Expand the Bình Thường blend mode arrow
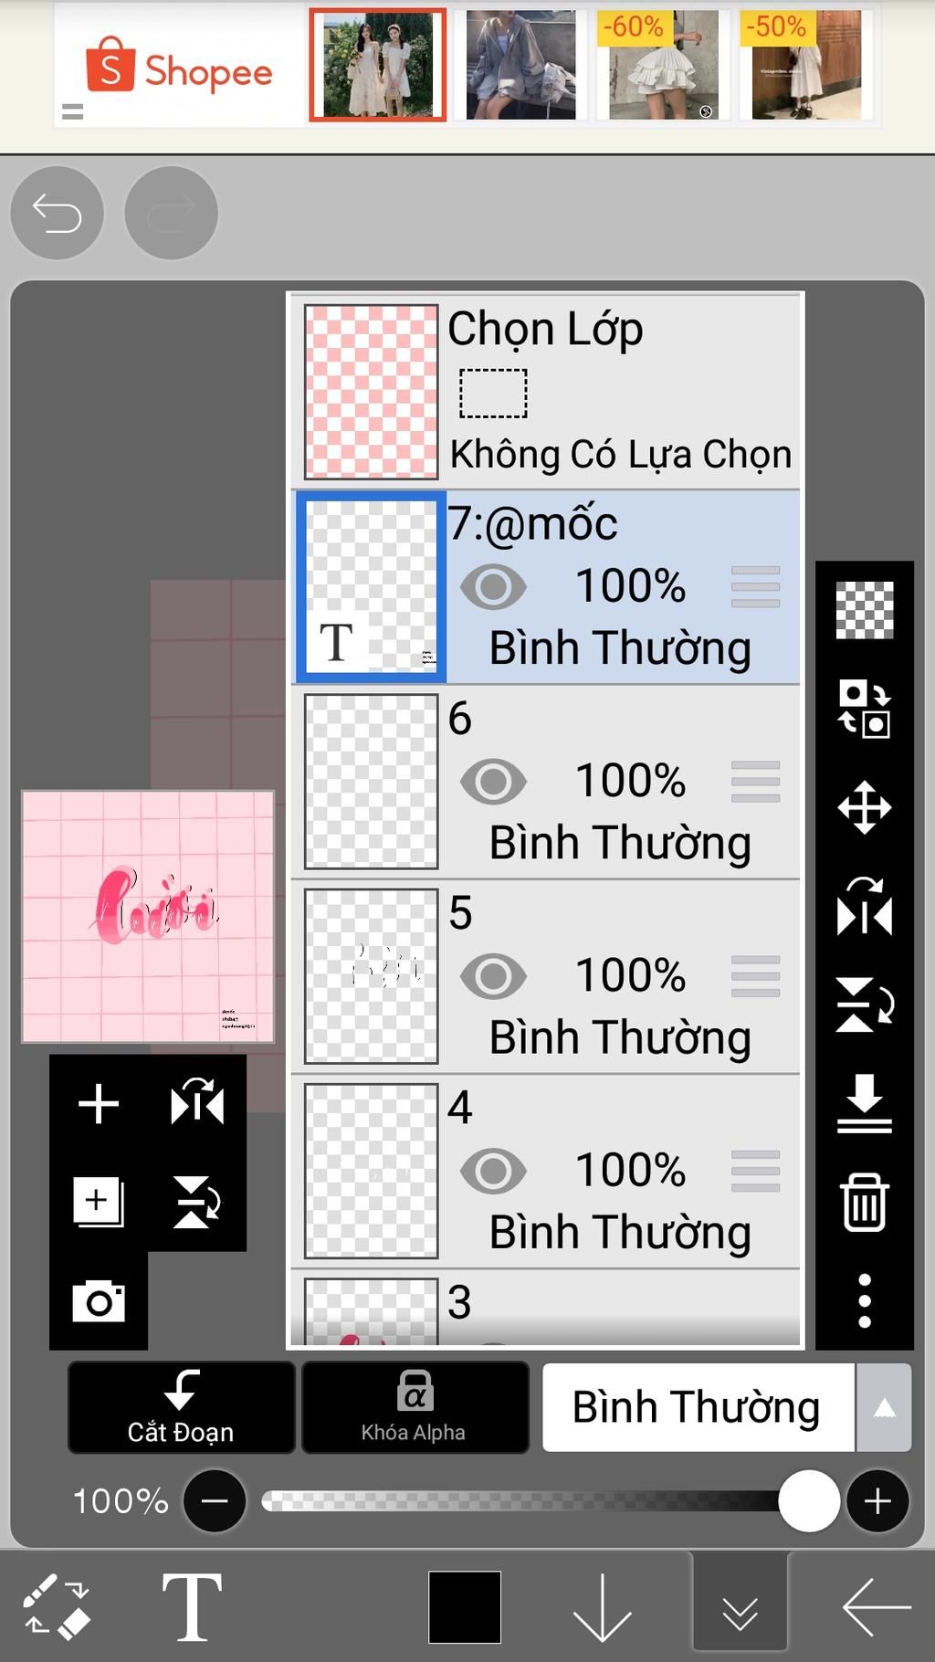The width and height of the screenshot is (935, 1662). click(x=884, y=1407)
